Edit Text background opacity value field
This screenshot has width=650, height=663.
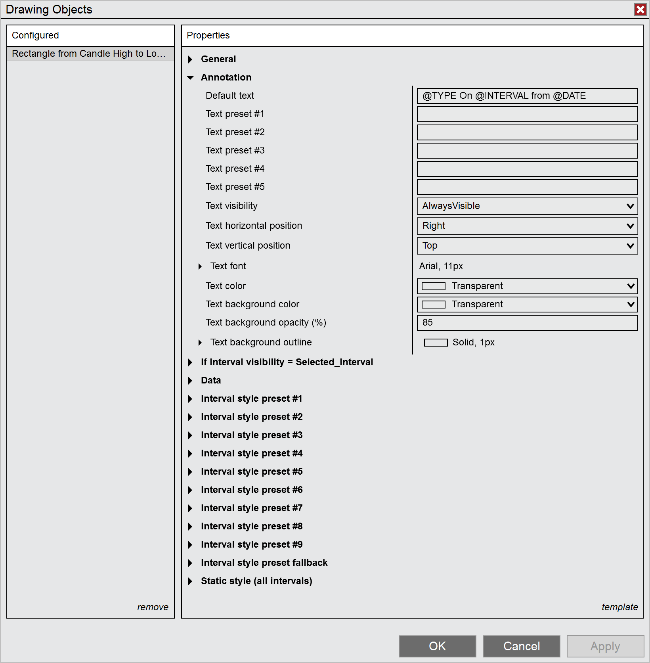click(527, 323)
